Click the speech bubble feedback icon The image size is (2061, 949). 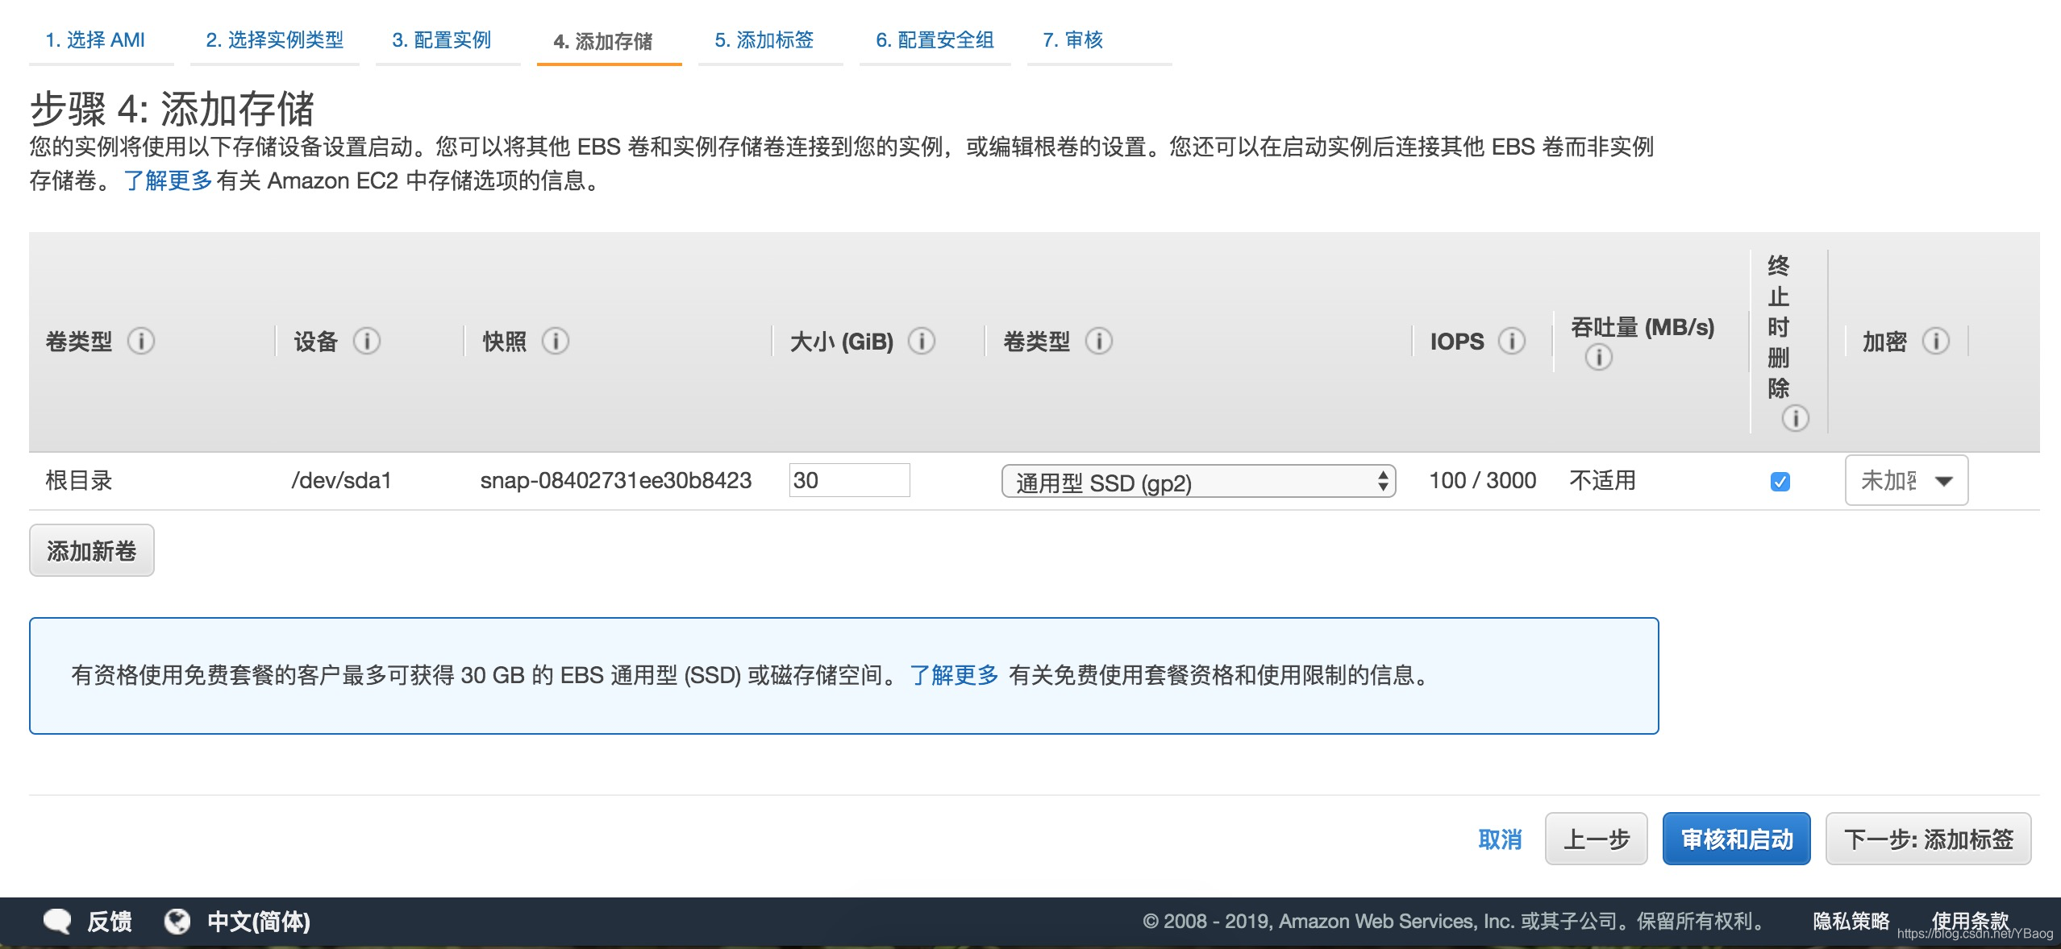[x=56, y=921]
